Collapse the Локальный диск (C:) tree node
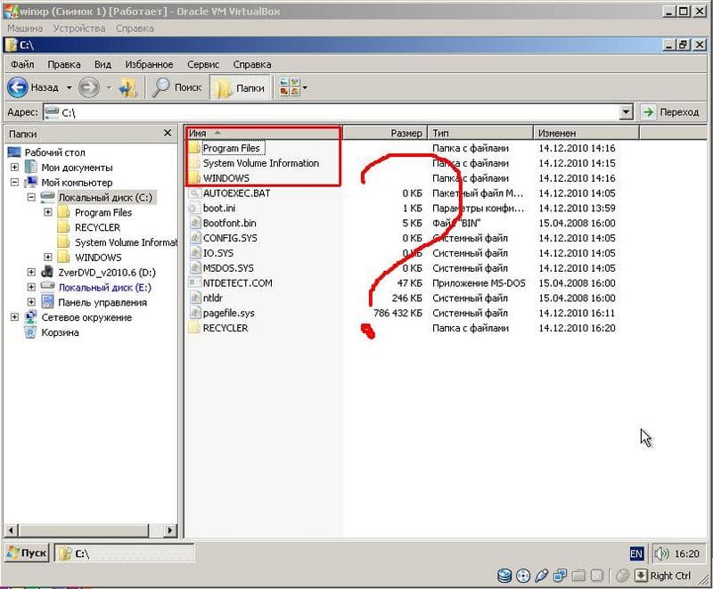713x589 pixels. coord(31,197)
